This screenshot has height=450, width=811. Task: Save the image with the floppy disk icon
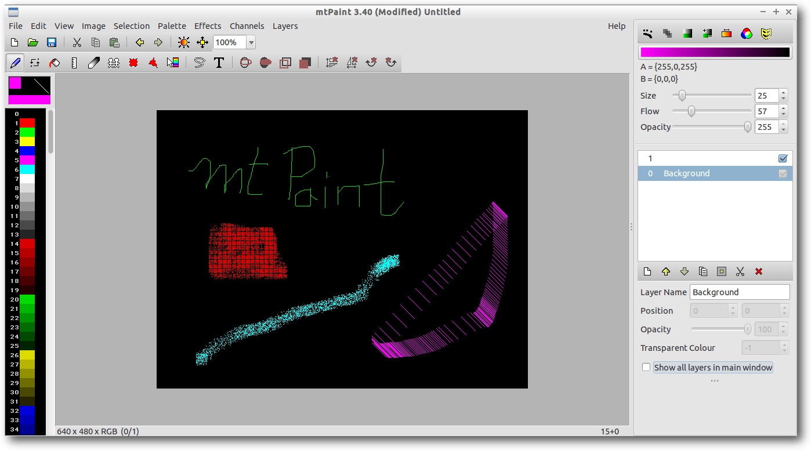point(52,42)
